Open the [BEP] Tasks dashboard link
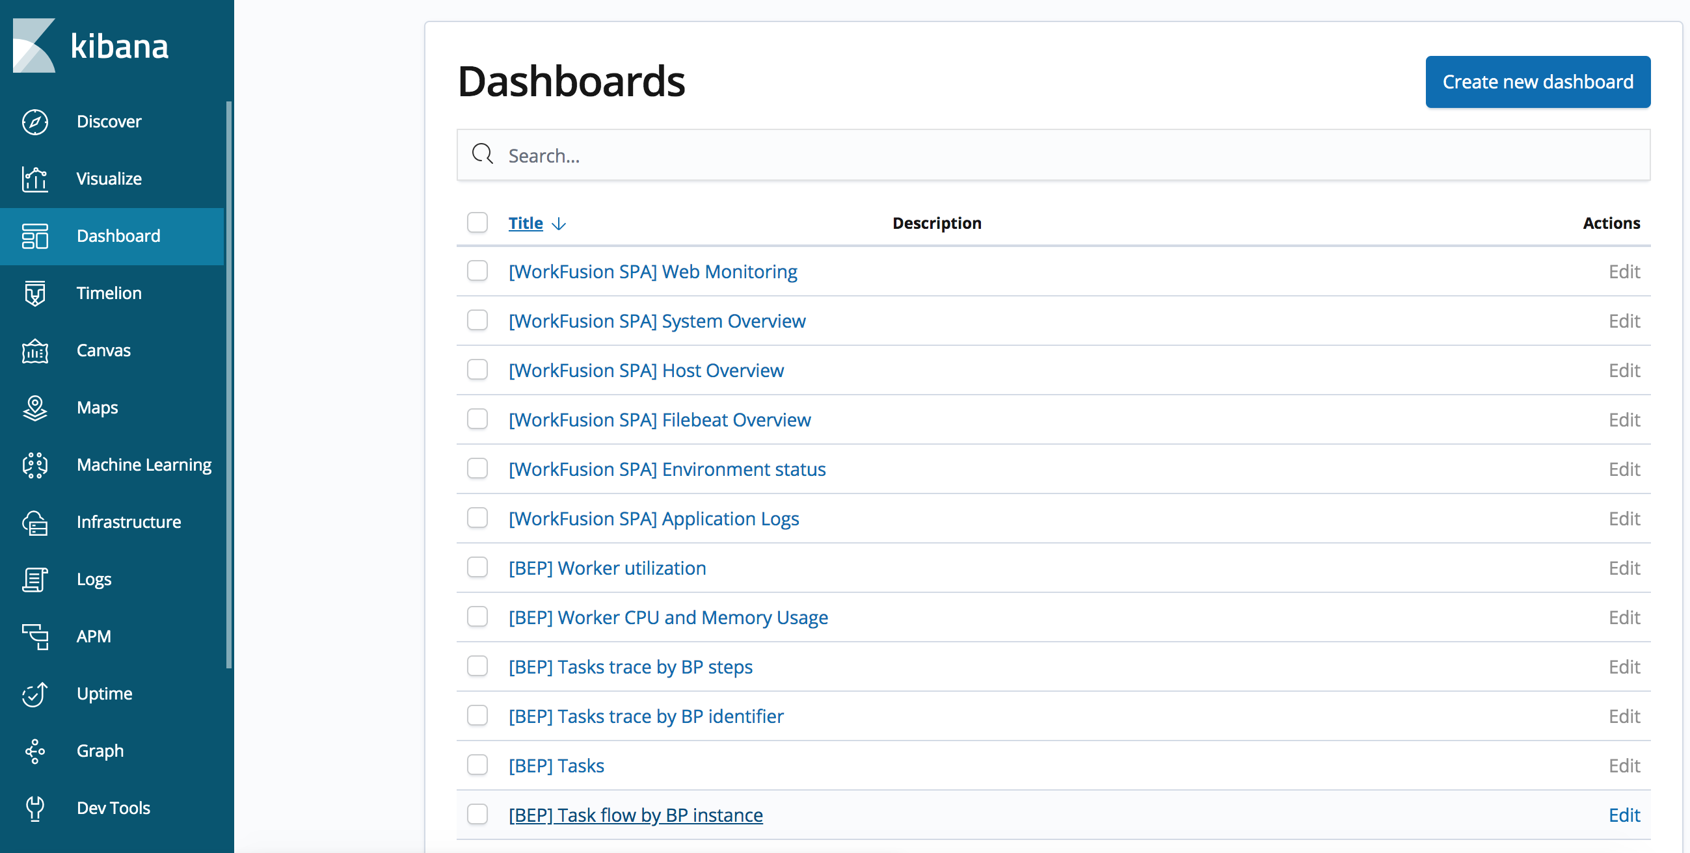This screenshot has width=1690, height=853. [556, 766]
